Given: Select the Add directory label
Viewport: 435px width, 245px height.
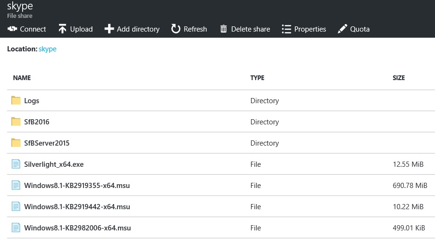Looking at the screenshot, I should (x=138, y=29).
